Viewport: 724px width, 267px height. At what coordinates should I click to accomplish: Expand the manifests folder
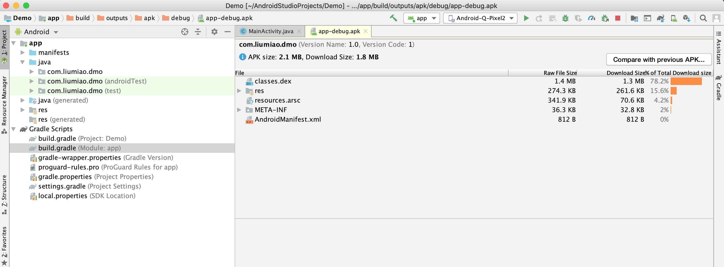(x=22, y=53)
